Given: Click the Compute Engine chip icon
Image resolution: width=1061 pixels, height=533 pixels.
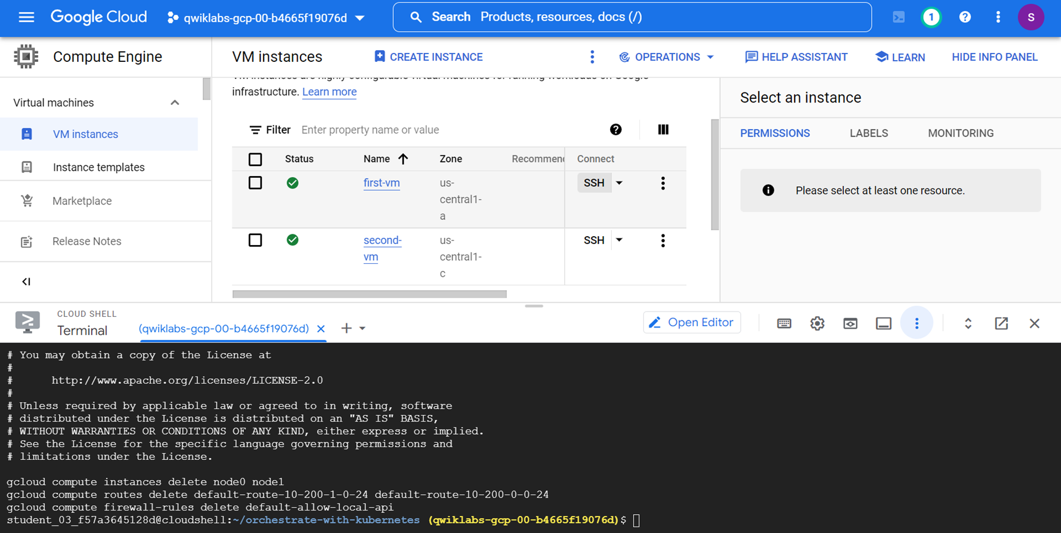Looking at the screenshot, I should [x=26, y=57].
